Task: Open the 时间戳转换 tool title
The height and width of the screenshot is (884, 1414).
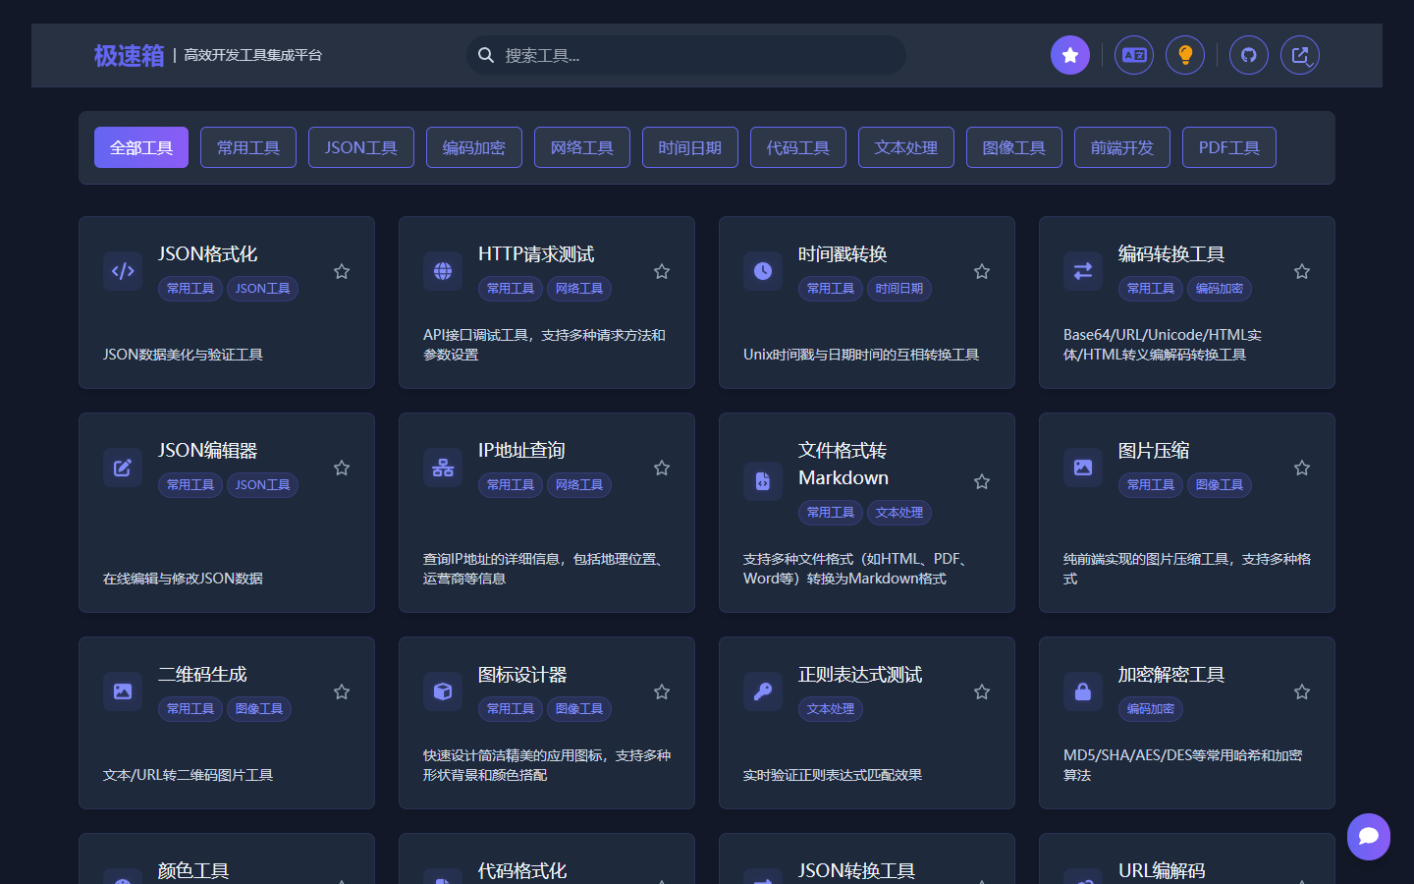Action: tap(843, 254)
